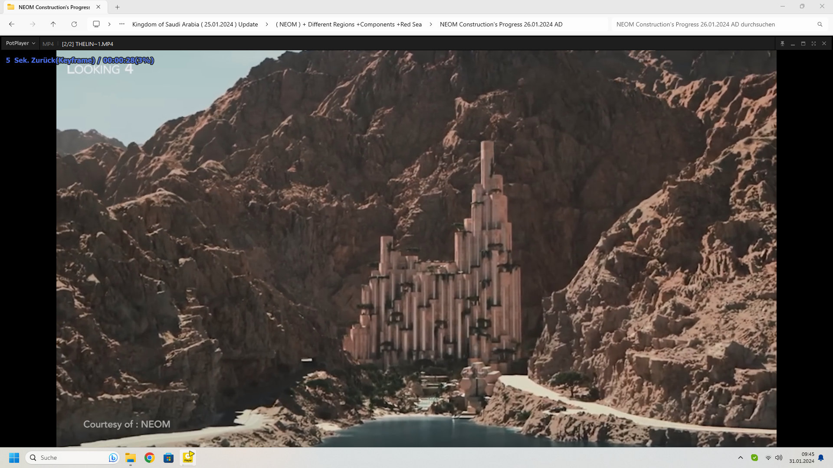Open the volume speaker tray icon
833x468 pixels.
[779, 458]
